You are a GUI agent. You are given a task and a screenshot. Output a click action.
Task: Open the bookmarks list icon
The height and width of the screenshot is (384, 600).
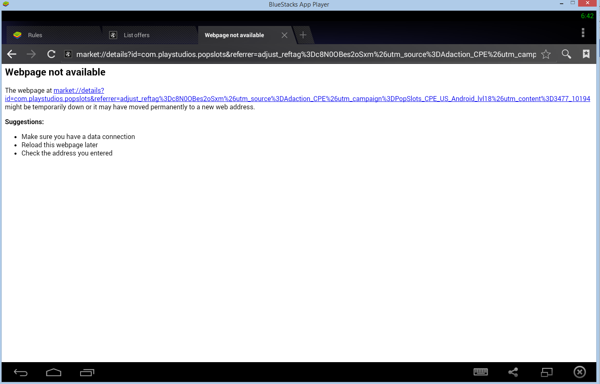pyautogui.click(x=586, y=54)
